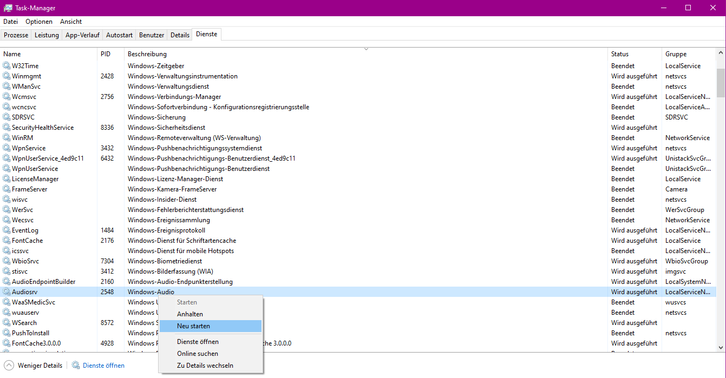
Task: Click the WSearch service icon
Action: click(6, 323)
